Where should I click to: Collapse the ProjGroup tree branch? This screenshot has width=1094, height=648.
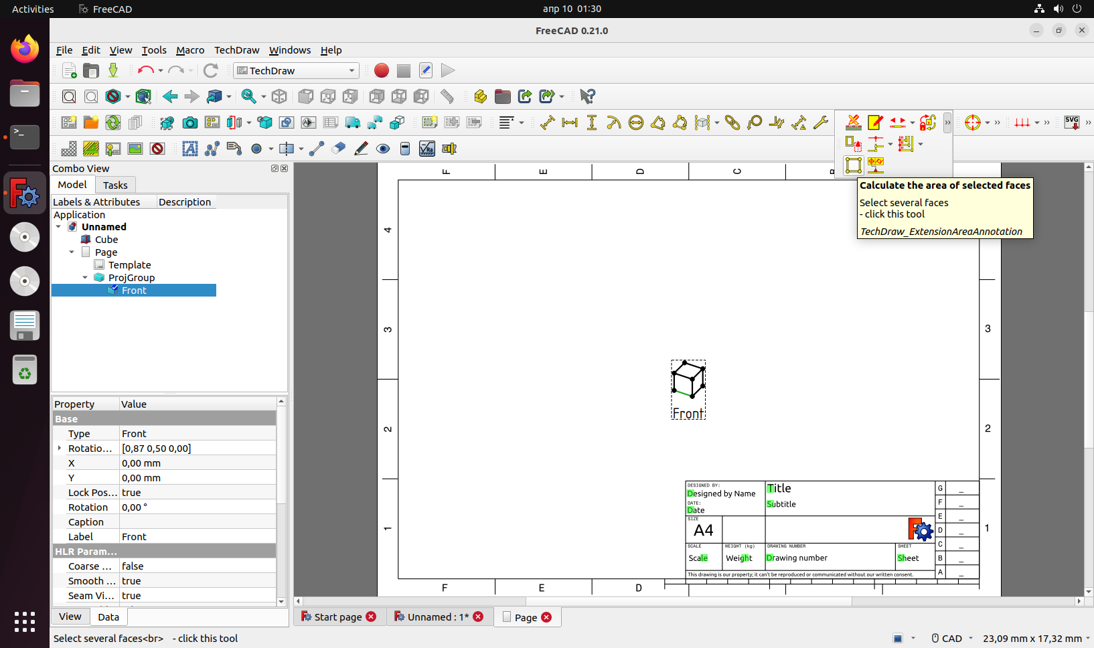pyautogui.click(x=85, y=277)
